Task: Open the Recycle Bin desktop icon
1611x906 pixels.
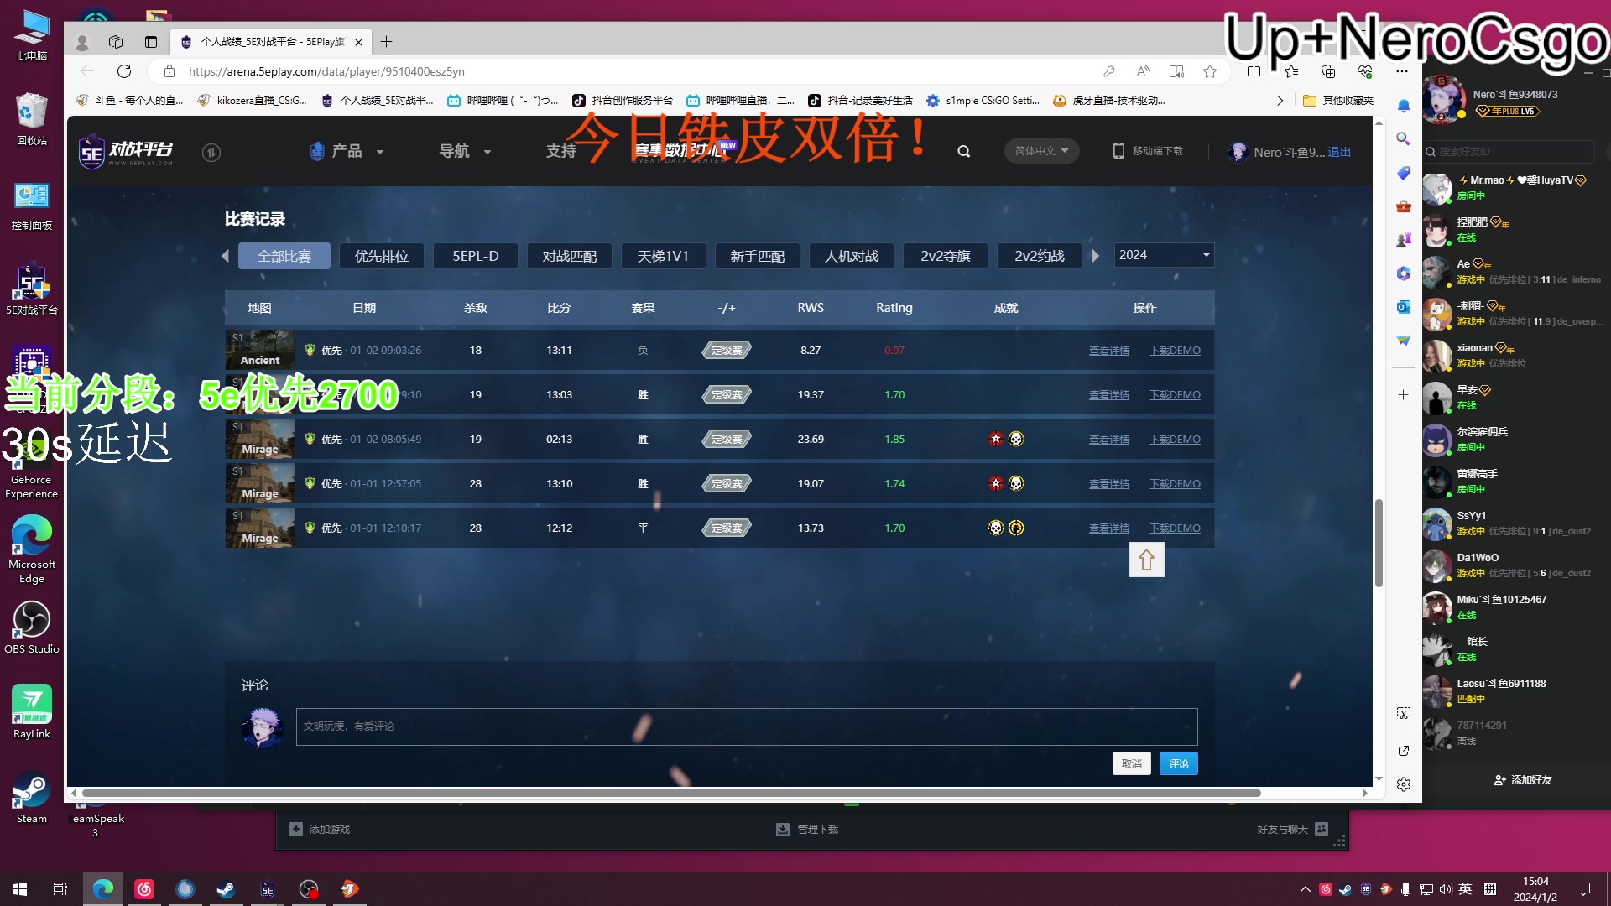Action: [32, 120]
